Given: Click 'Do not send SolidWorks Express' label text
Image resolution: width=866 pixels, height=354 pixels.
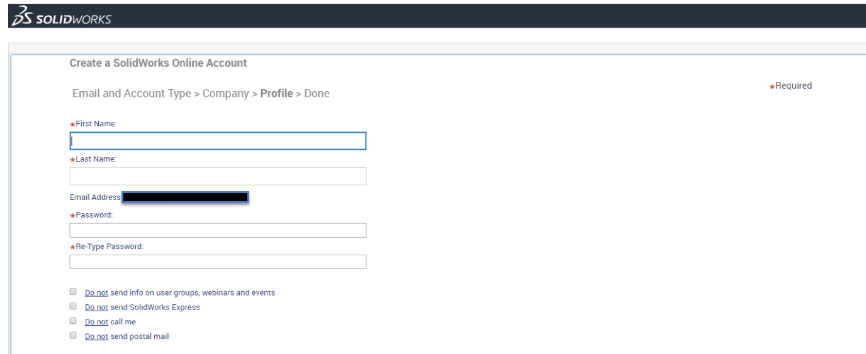Looking at the screenshot, I should pos(142,307).
